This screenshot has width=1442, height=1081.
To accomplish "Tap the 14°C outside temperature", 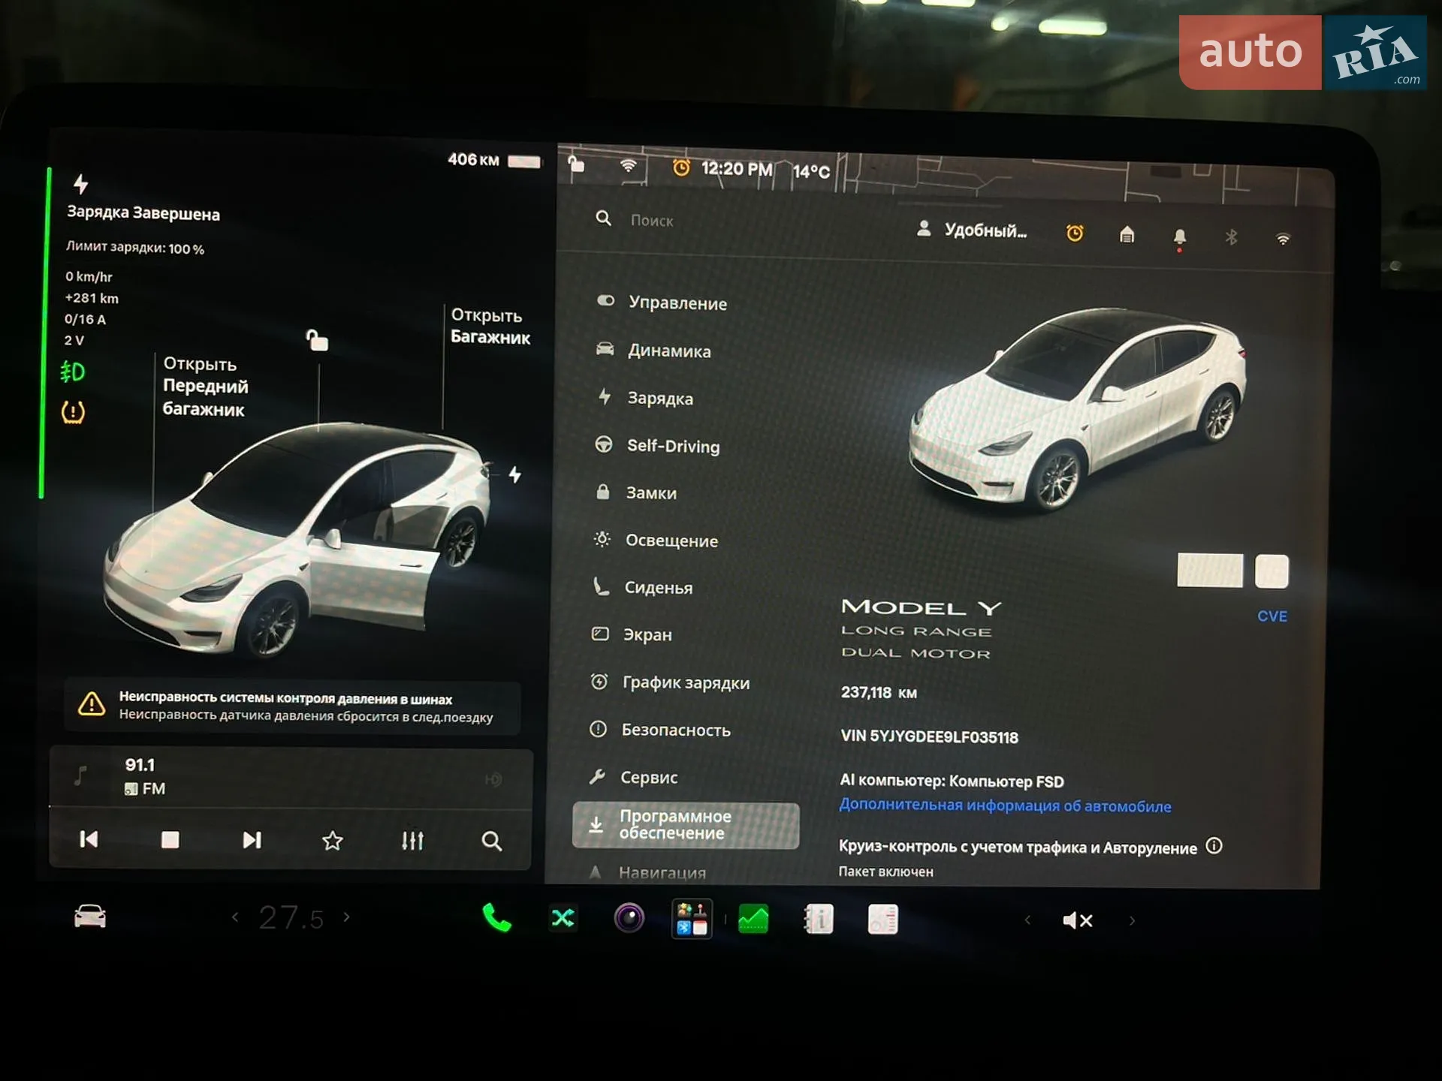I will pos(811,171).
